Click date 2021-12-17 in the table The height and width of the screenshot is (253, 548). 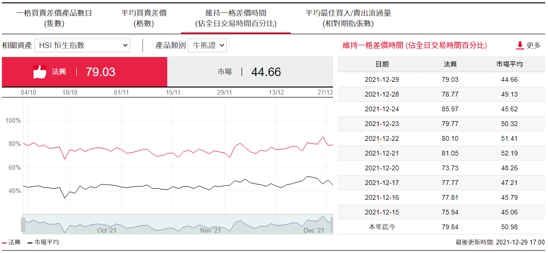382,183
